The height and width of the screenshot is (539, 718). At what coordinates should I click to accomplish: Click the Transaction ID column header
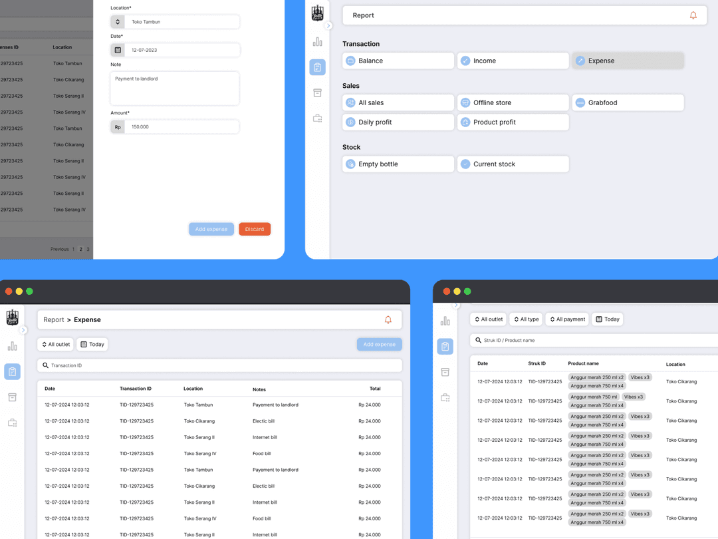[136, 389]
